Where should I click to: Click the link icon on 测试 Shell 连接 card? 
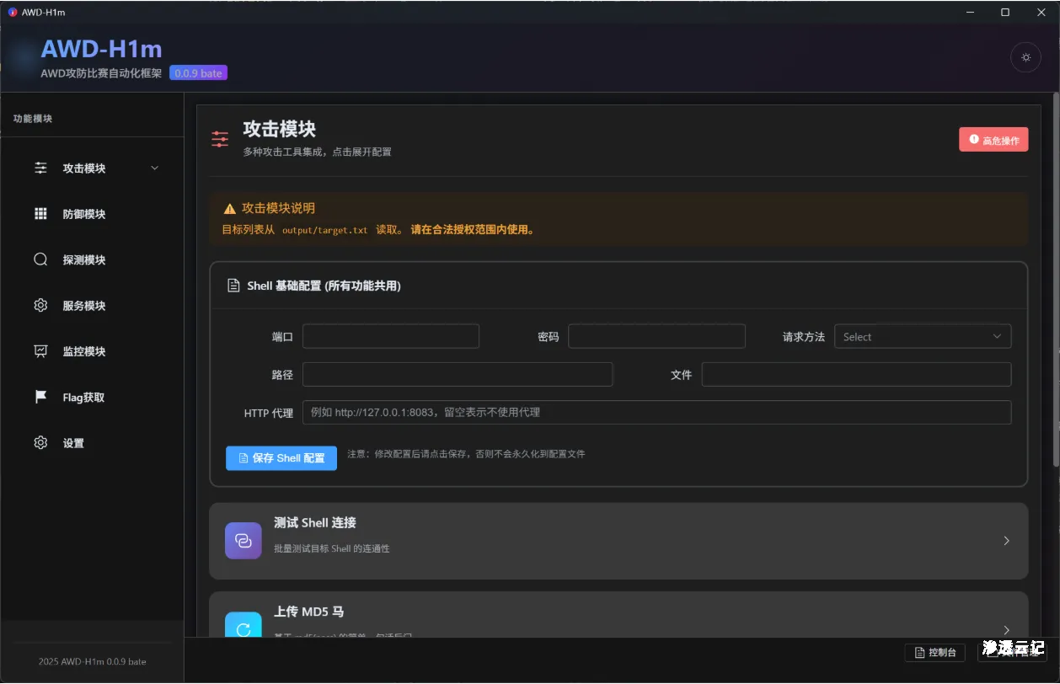243,541
